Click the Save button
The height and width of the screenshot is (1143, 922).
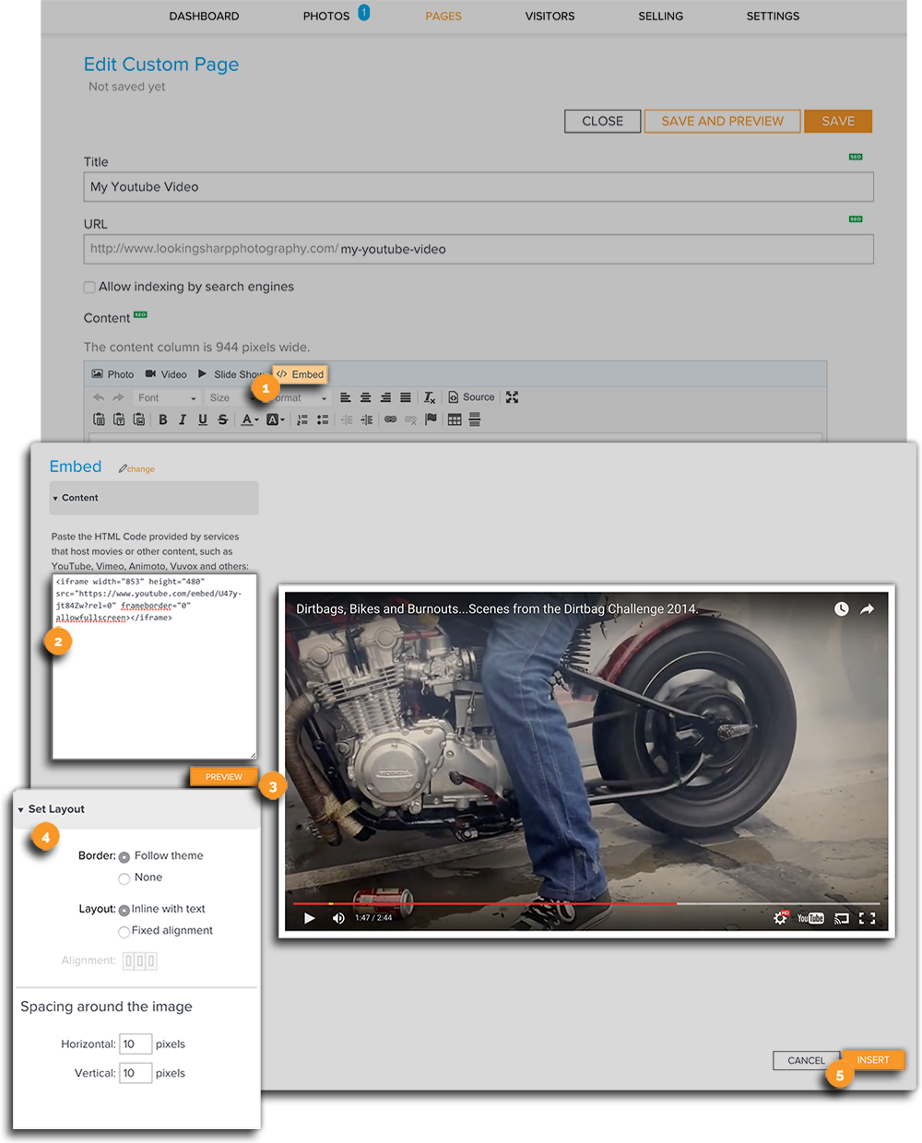tap(838, 121)
